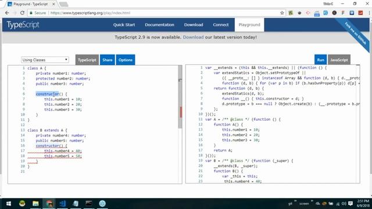
Task: Open the Options button
Action: tap(126, 60)
